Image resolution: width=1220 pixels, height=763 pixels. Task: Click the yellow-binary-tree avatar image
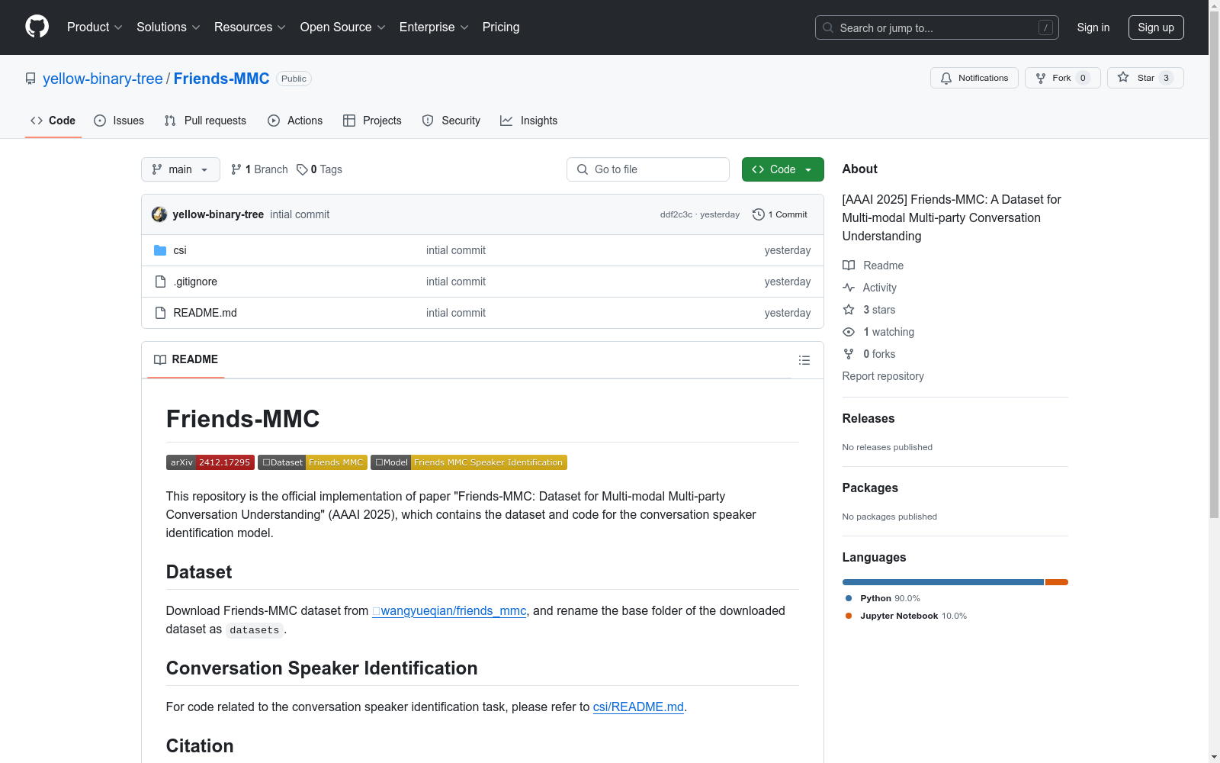(x=159, y=214)
